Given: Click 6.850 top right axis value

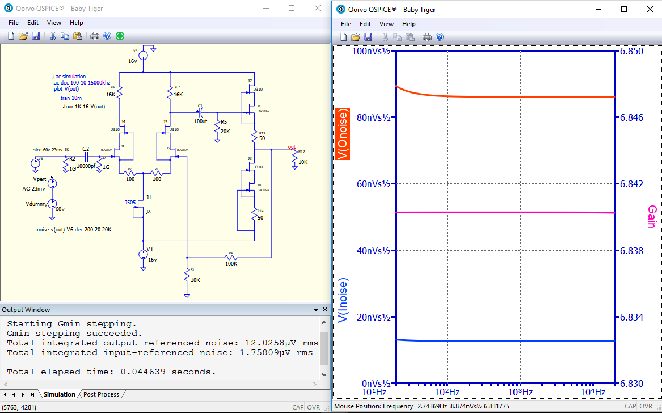Looking at the screenshot, I should pos(631,52).
